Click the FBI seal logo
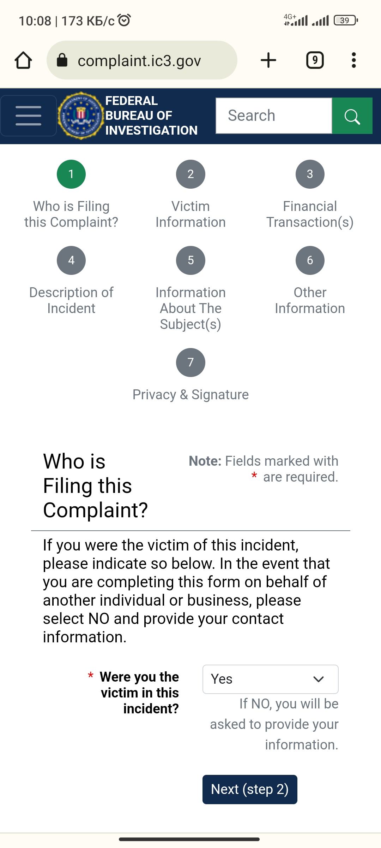Screen dimensions: 381x848 [x=81, y=116]
